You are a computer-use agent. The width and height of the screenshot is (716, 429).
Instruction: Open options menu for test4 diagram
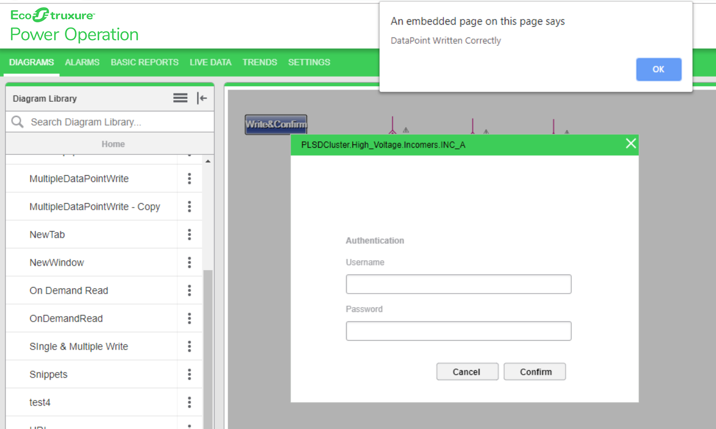click(189, 403)
